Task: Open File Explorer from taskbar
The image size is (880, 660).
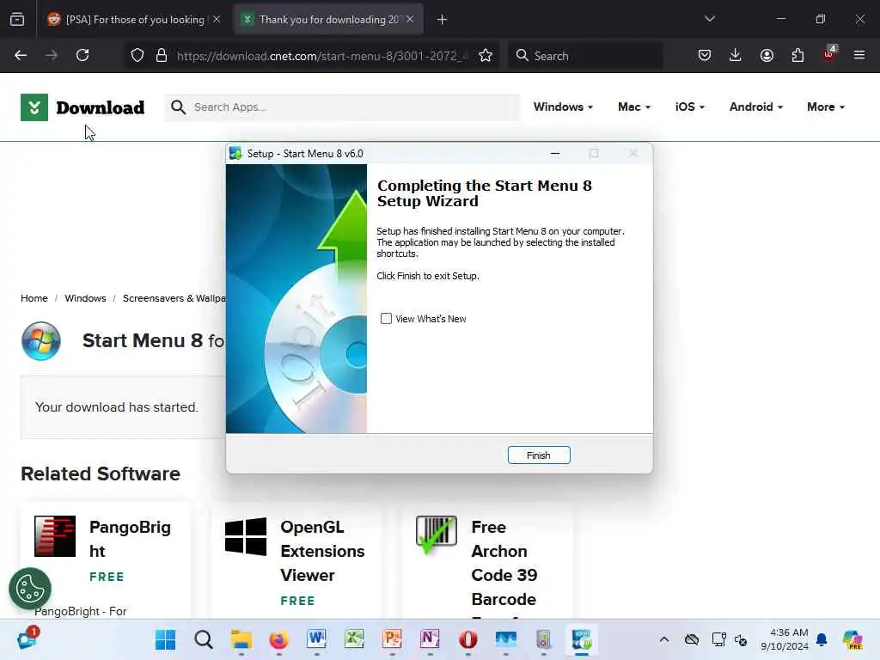Action: [241, 639]
